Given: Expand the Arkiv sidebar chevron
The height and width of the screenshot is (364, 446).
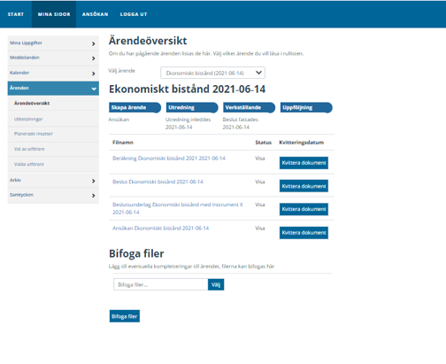Looking at the screenshot, I should (x=93, y=181).
